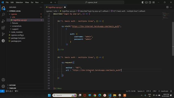The height and width of the screenshot is (98, 174).
Task: Click the e2e breadcrumb segment
Action: pyautogui.click(x=55, y=11)
